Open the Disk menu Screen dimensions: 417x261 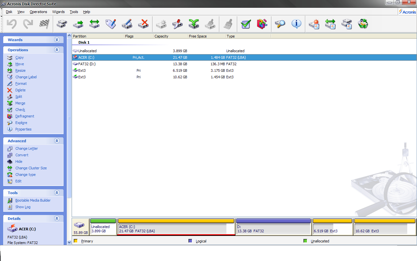coord(9,12)
